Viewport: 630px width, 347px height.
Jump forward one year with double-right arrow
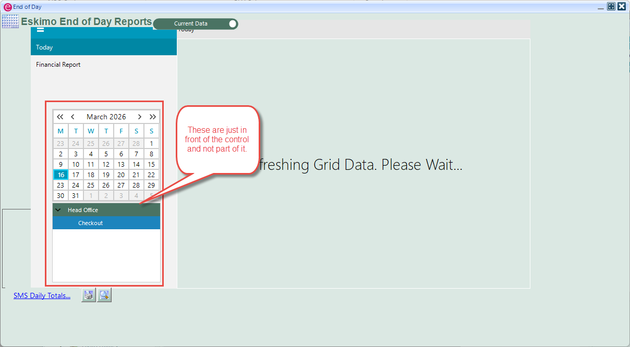click(152, 117)
